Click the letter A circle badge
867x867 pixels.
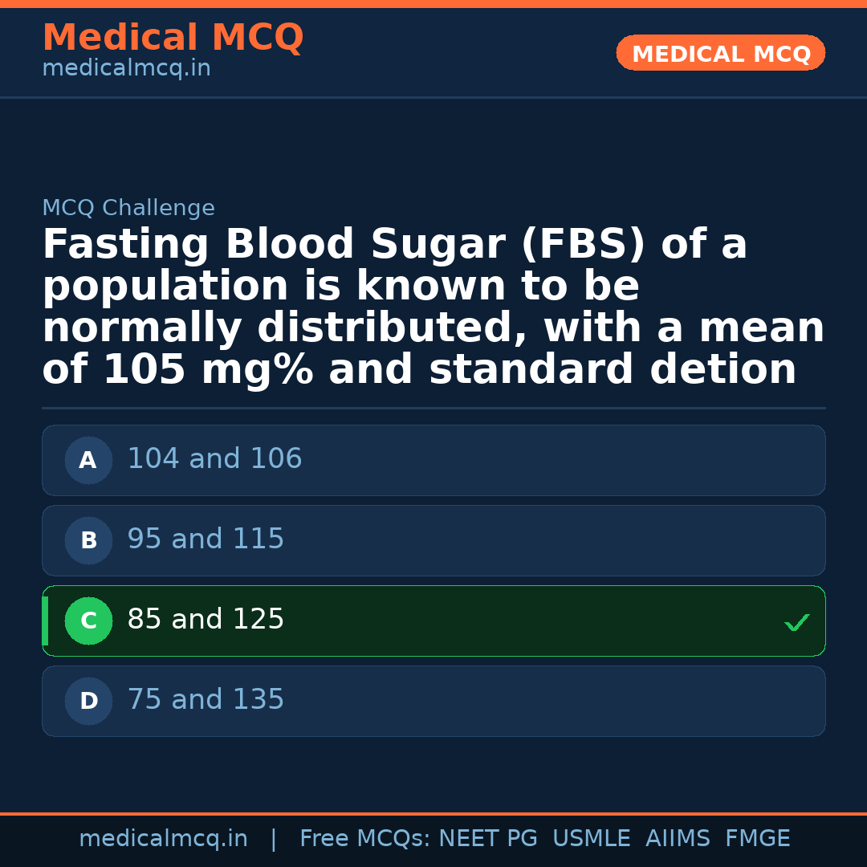(88, 460)
